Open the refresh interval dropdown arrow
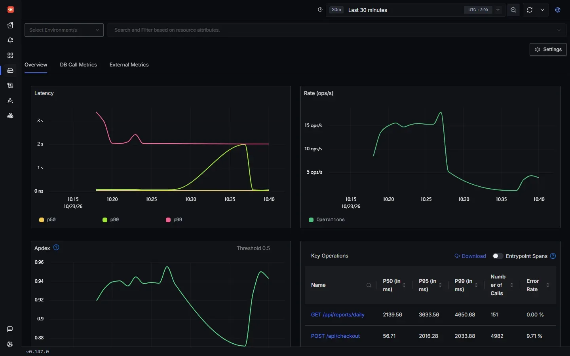The height and width of the screenshot is (356, 570). point(542,10)
